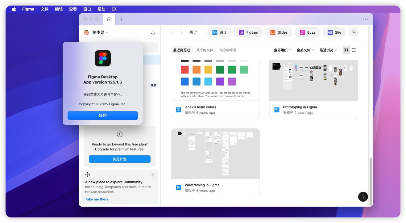Follow the Take me there link
Image resolution: width=406 pixels, height=223 pixels.
click(x=97, y=199)
